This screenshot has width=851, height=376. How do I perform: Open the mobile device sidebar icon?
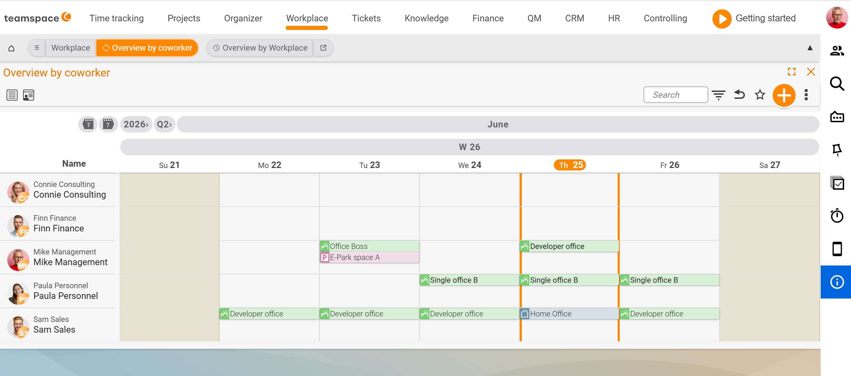(x=837, y=249)
